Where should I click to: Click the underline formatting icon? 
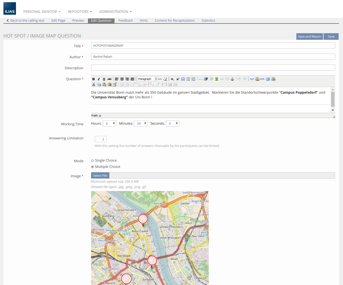(x=104, y=79)
